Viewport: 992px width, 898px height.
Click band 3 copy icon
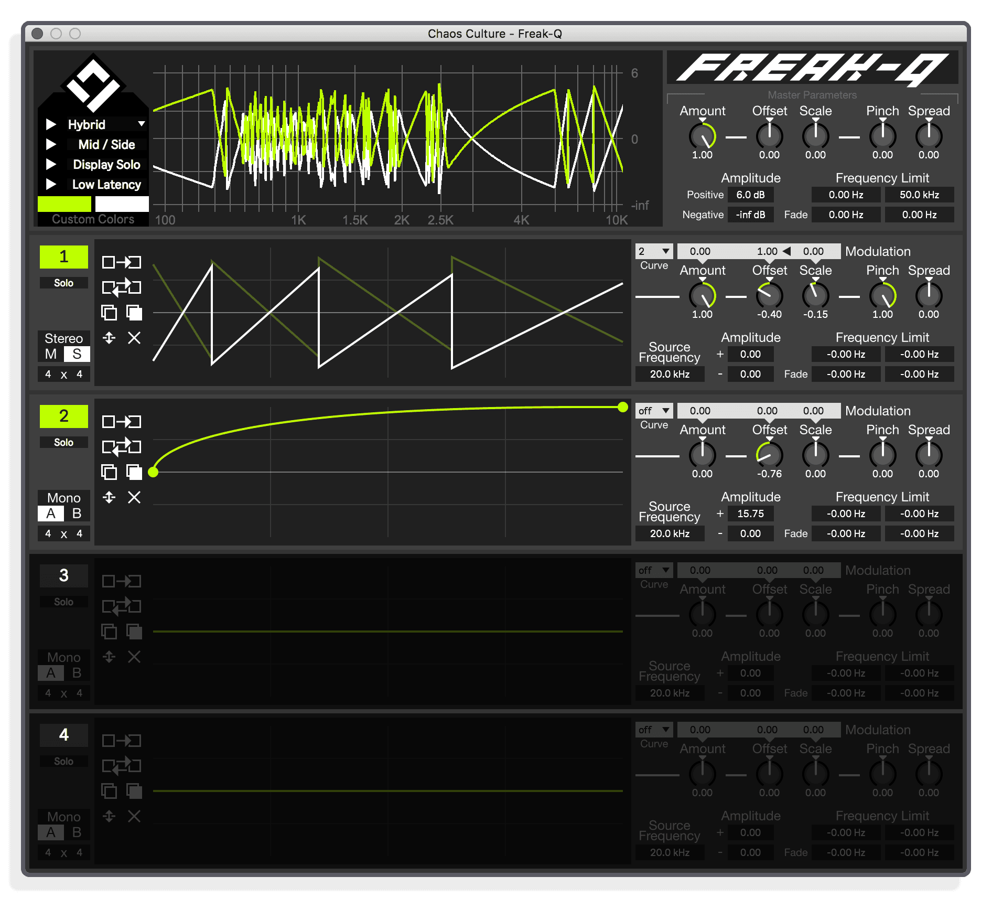pos(109,632)
